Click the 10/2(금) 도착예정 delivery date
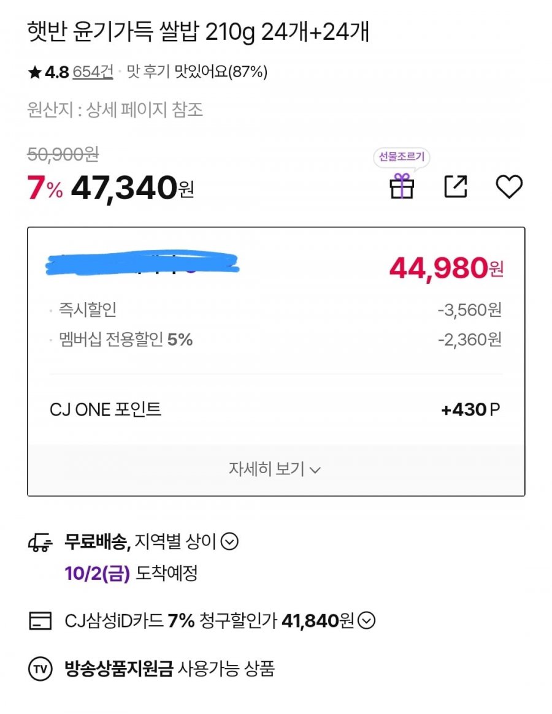The width and height of the screenshot is (552, 714). 131,573
